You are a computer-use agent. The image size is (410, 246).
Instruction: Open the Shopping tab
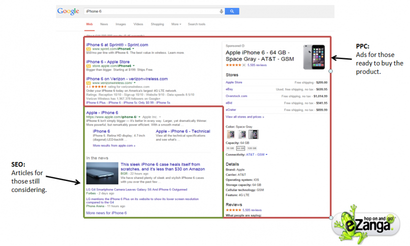point(157,24)
